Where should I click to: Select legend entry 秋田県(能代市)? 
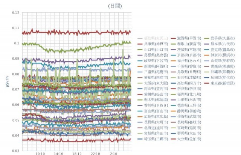(220, 77)
